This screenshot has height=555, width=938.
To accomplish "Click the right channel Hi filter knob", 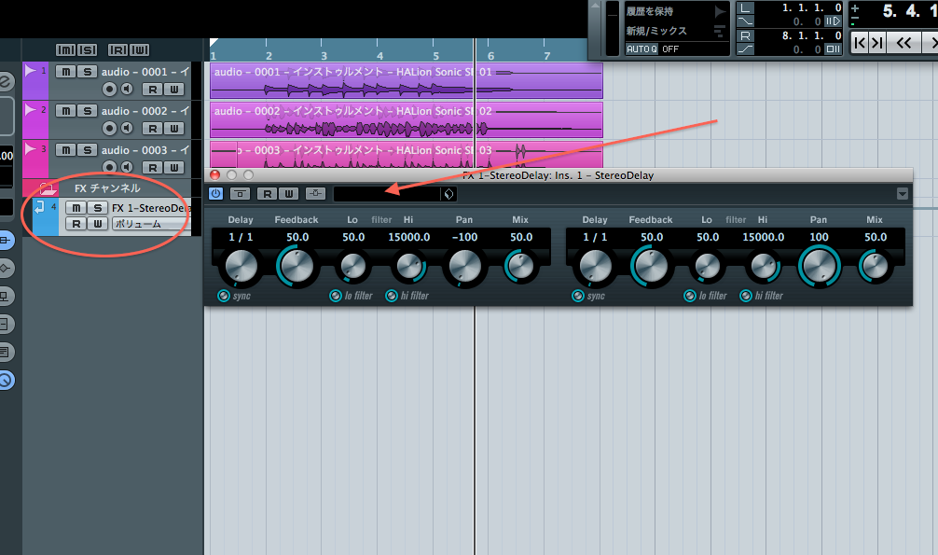I will coord(764,266).
